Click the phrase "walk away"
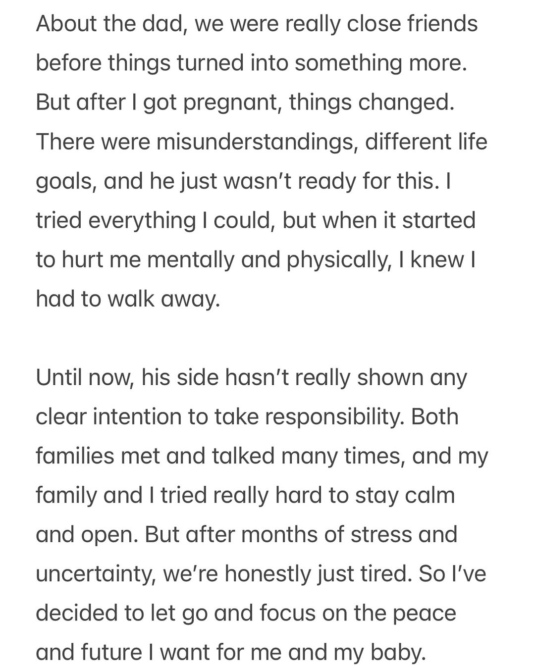The image size is (535, 668). tap(163, 299)
